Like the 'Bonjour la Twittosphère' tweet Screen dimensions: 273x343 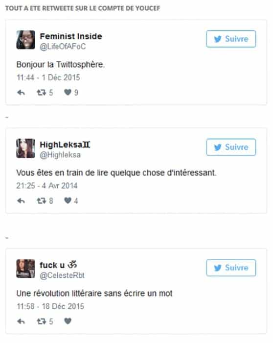click(68, 92)
